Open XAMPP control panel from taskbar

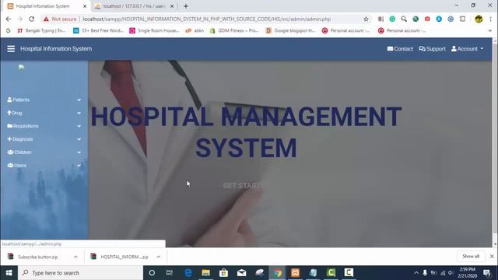click(x=295, y=273)
